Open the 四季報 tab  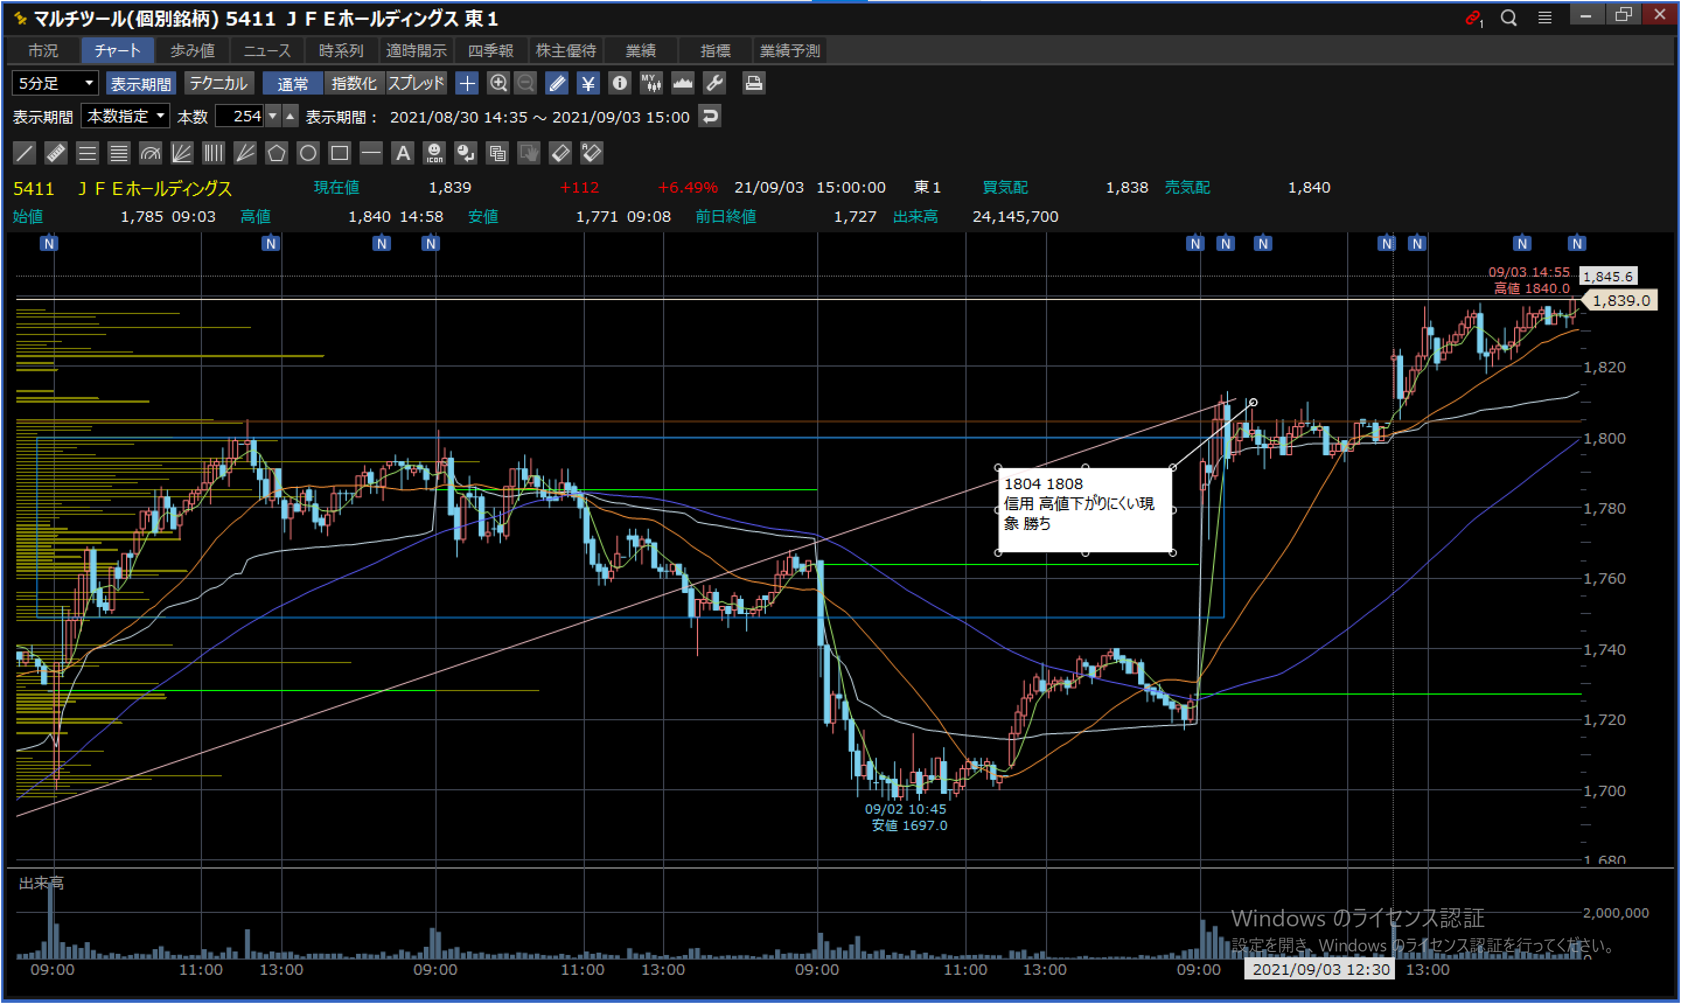tap(490, 51)
